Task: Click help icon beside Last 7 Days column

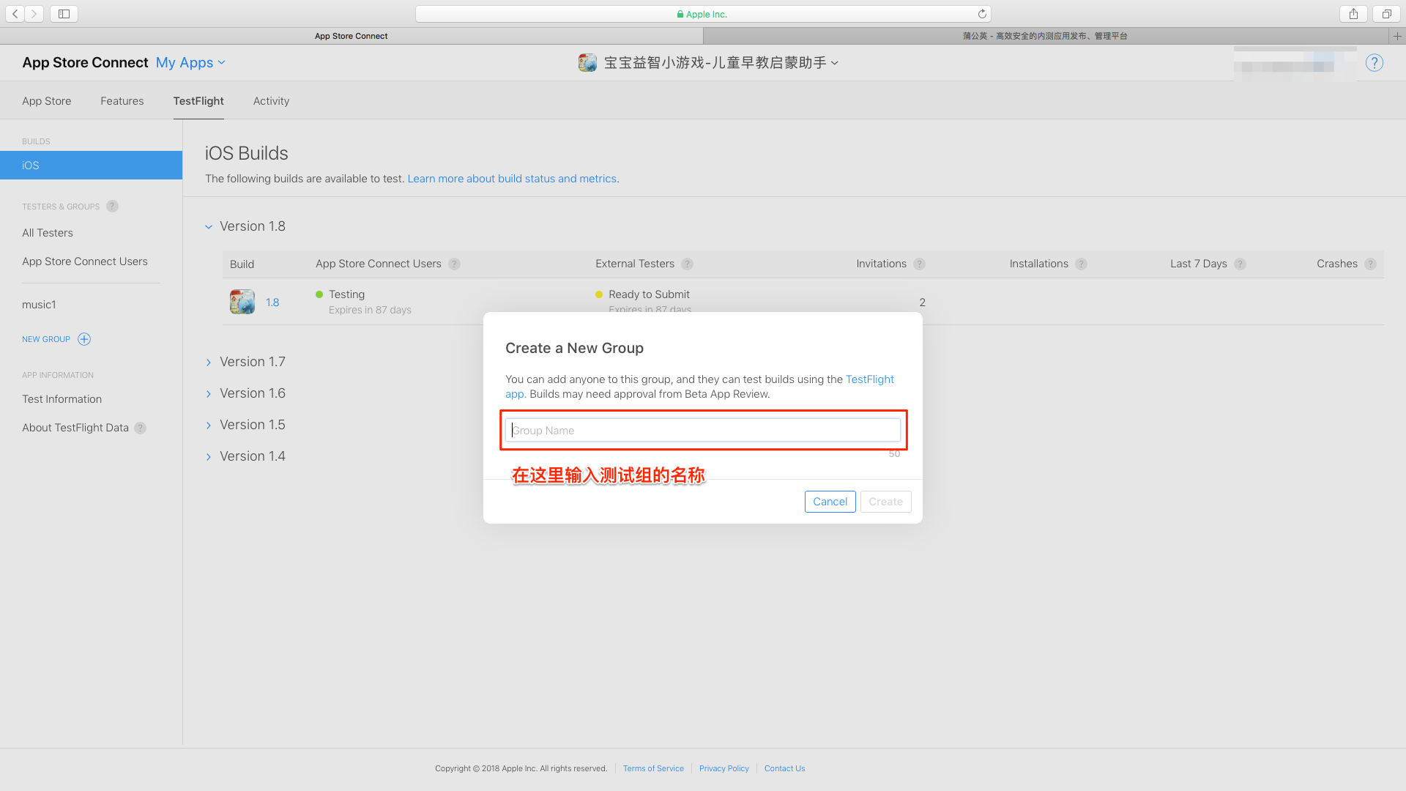Action: pyautogui.click(x=1240, y=264)
